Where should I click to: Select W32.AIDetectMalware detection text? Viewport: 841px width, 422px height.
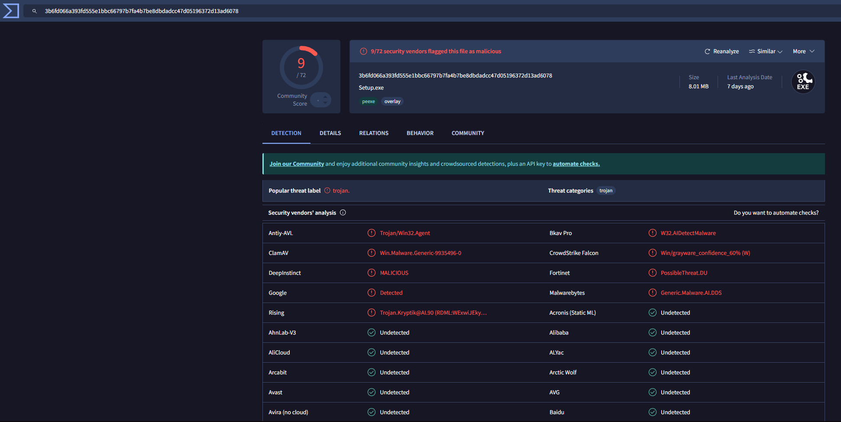click(x=688, y=233)
